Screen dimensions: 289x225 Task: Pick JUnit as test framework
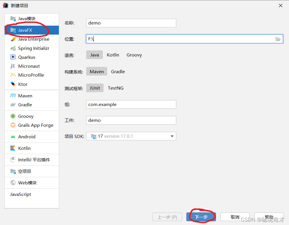click(95, 88)
